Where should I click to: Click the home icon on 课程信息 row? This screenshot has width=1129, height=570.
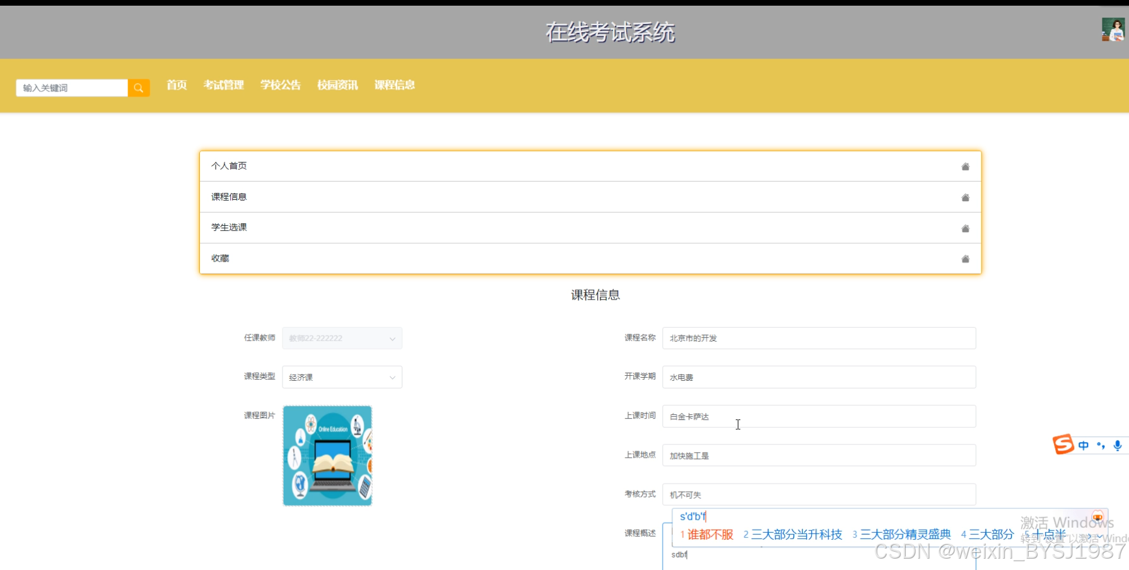click(x=965, y=197)
